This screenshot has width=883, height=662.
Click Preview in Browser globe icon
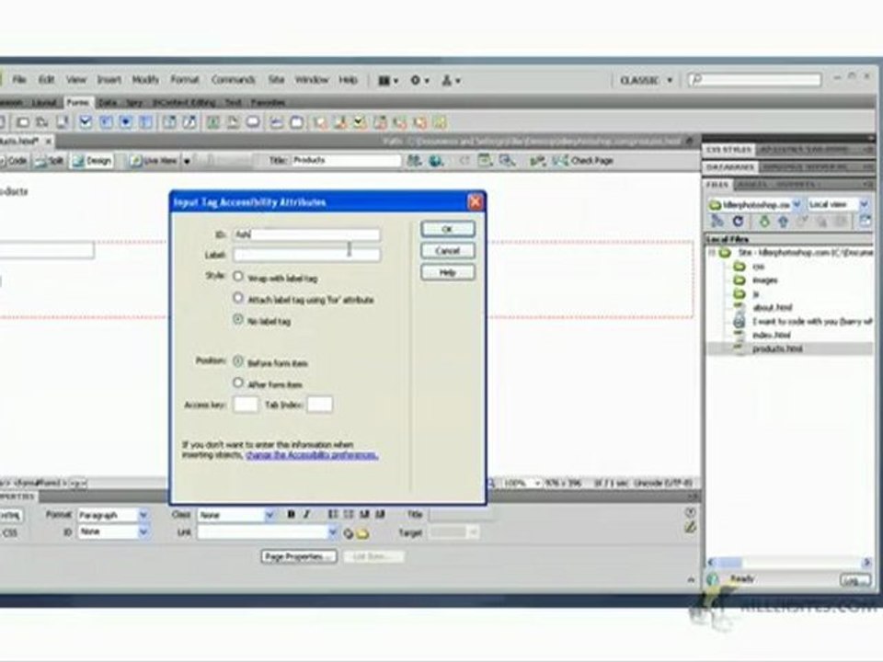(436, 161)
